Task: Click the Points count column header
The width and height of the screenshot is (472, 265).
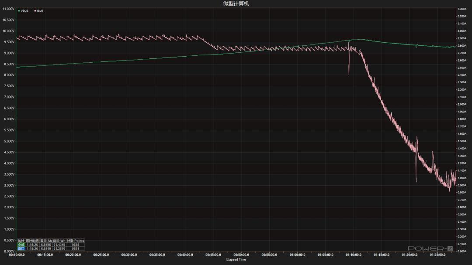Action: pyautogui.click(x=75, y=241)
